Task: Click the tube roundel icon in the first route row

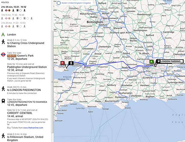Action: pyautogui.click(x=6, y=11)
